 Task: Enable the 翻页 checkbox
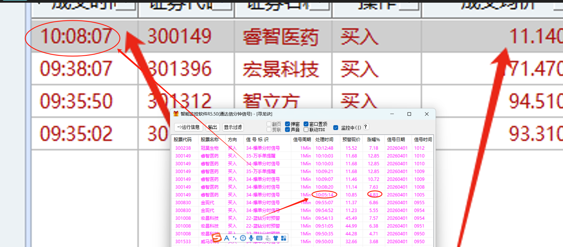[x=269, y=124]
